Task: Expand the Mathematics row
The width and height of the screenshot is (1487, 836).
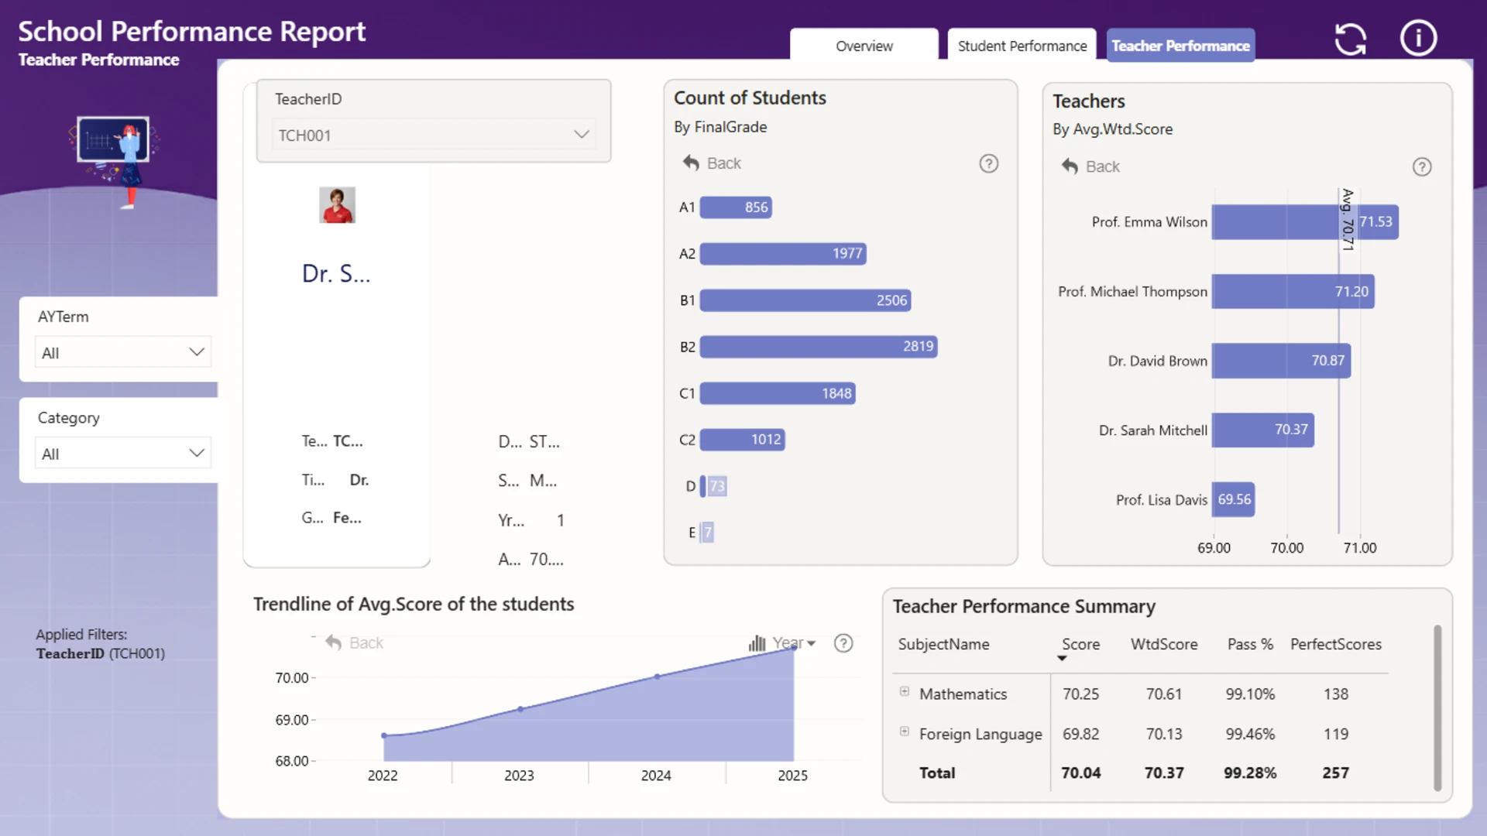Action: [x=904, y=691]
